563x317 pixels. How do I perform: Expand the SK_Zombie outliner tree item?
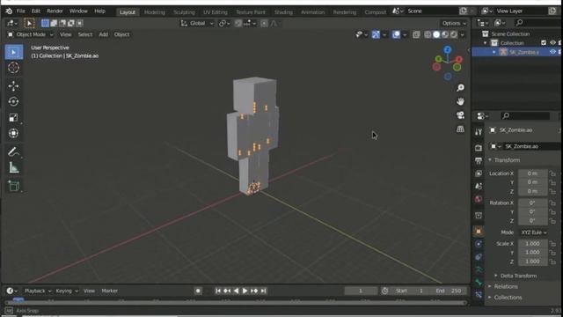point(494,52)
